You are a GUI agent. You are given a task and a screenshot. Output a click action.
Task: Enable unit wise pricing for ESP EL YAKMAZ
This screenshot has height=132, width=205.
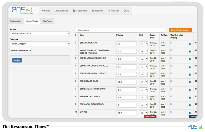tap(171, 58)
